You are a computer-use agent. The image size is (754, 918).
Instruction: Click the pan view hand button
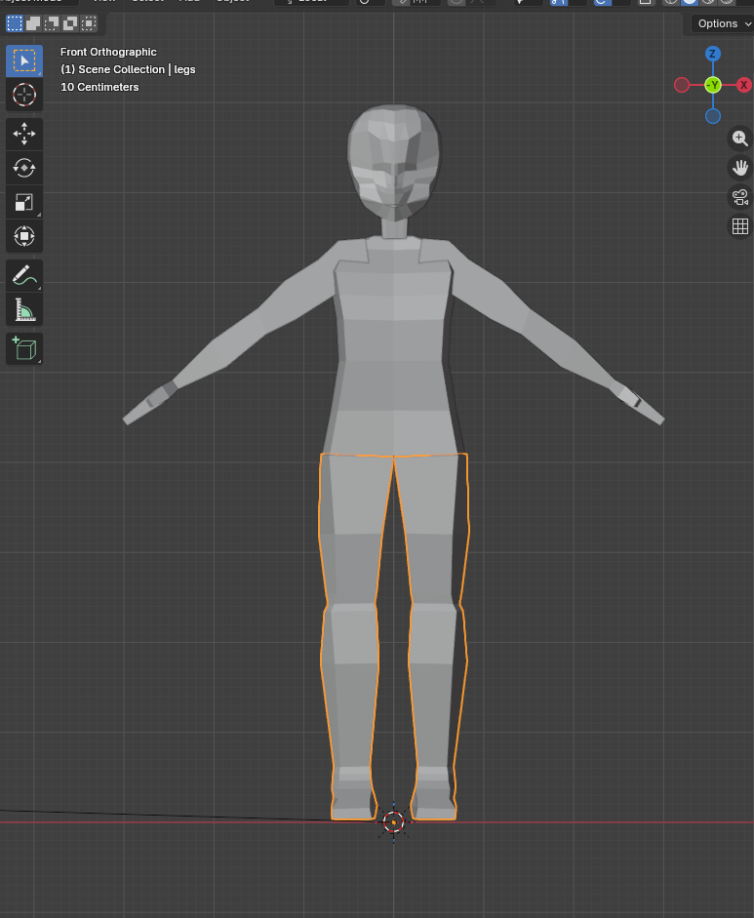(740, 168)
